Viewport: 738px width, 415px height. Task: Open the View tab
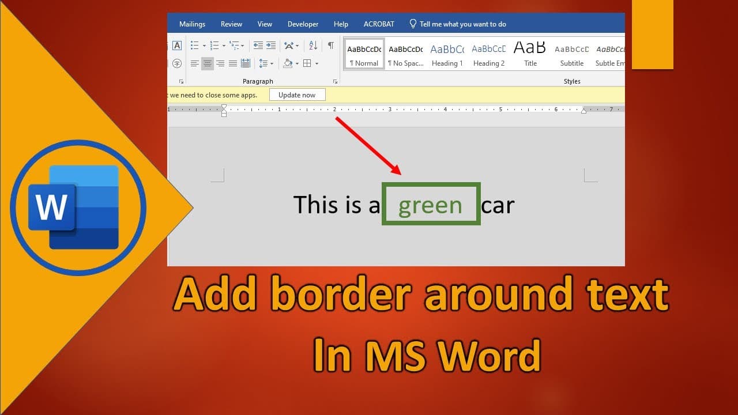(x=265, y=24)
